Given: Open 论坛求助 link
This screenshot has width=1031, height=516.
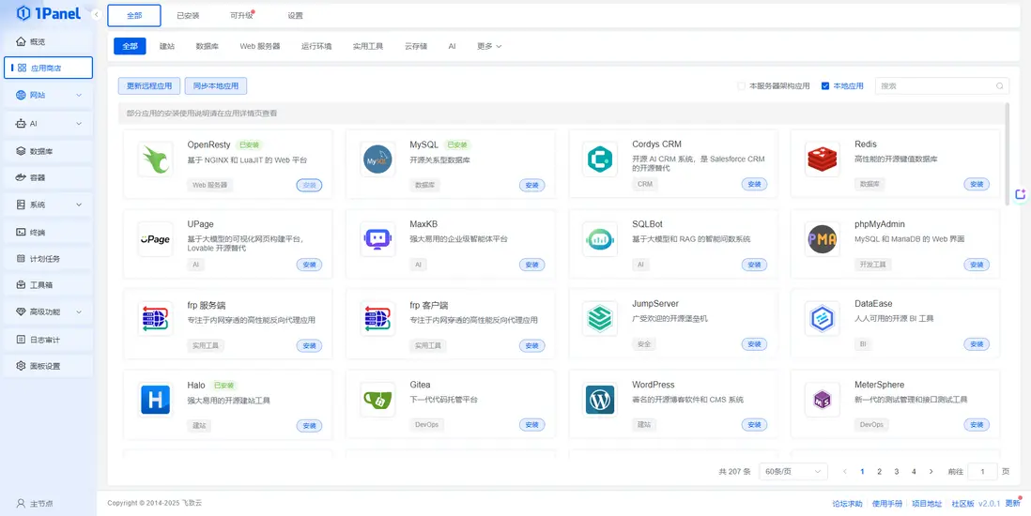Looking at the screenshot, I should (x=847, y=504).
